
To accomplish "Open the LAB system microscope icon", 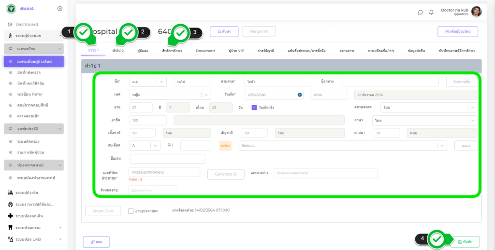I will (x=11, y=239).
